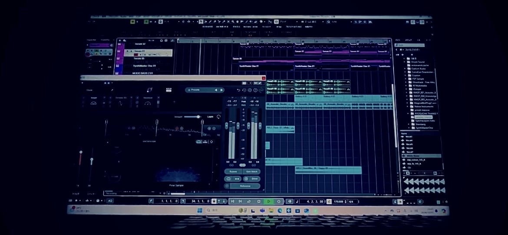Open Ozone settings gear icon
This screenshot has height=235, width=508.
point(250,90)
